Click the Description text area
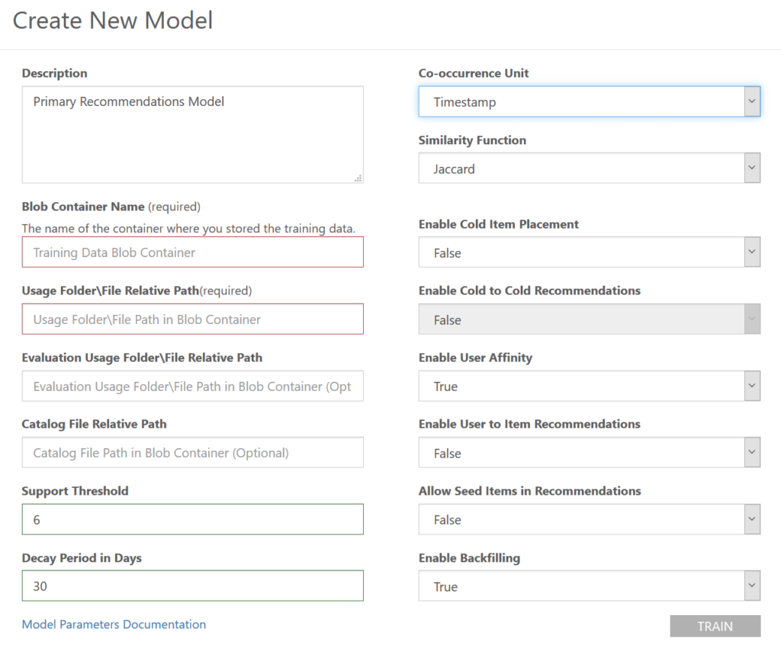 tap(192, 133)
